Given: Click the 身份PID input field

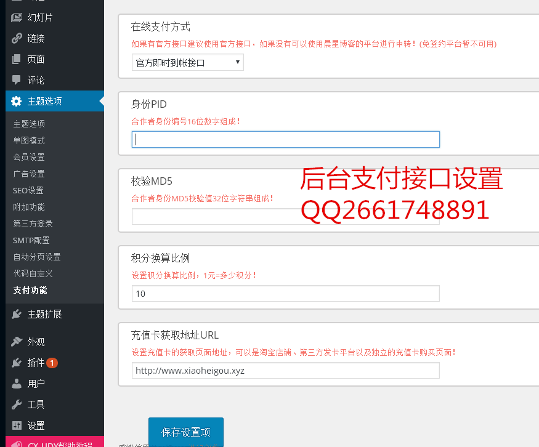Looking at the screenshot, I should coord(285,139).
